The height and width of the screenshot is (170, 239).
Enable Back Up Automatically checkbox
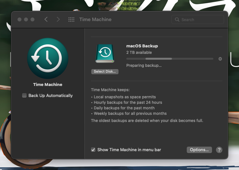coord(24,95)
